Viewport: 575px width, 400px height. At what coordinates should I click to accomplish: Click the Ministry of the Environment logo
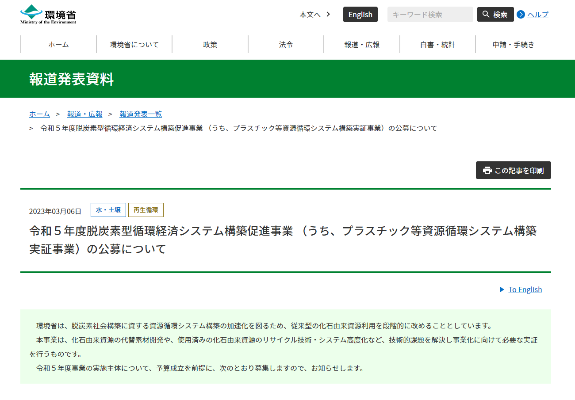click(48, 14)
